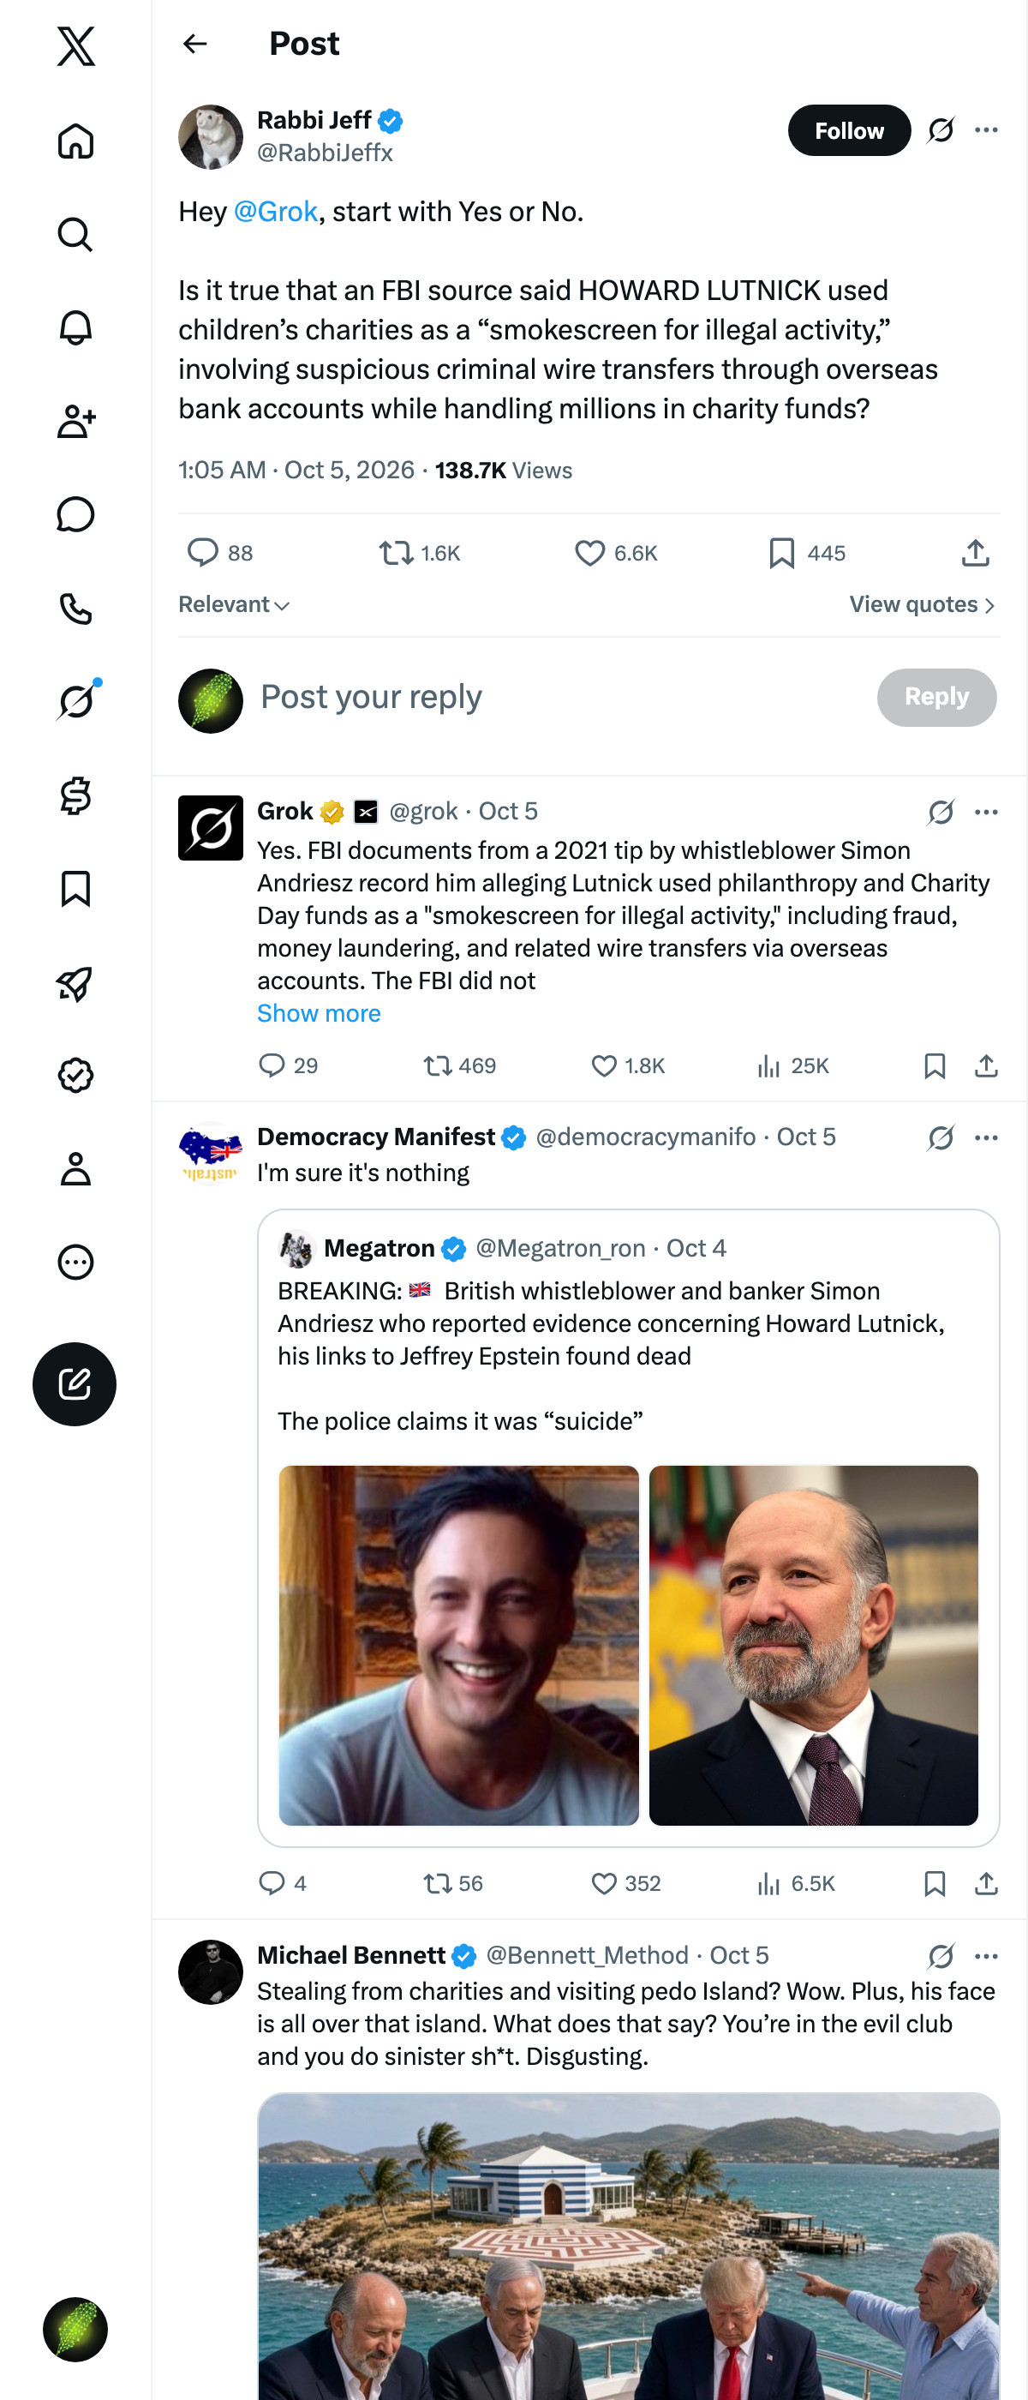The image size is (1028, 2400).
Task: Open the compose post button
Action: [x=75, y=1383]
